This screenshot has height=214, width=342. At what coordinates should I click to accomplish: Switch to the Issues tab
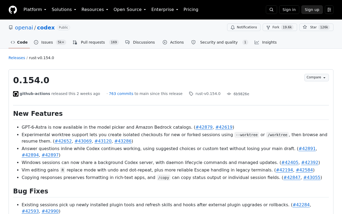point(50,42)
